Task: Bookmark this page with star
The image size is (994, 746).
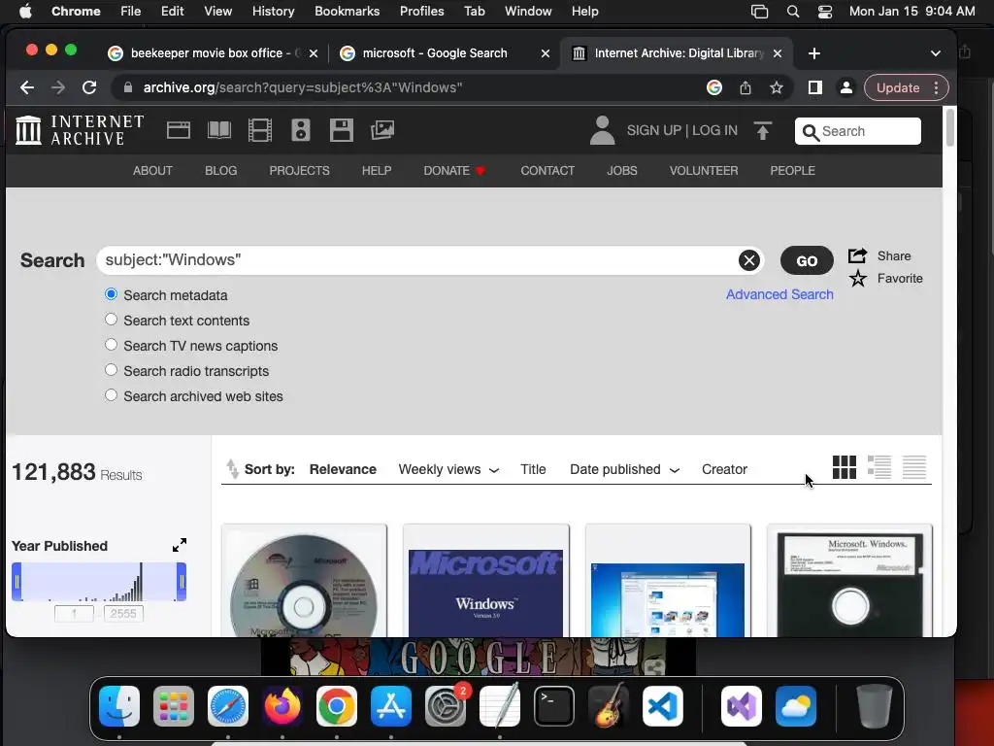Action: coord(777,87)
